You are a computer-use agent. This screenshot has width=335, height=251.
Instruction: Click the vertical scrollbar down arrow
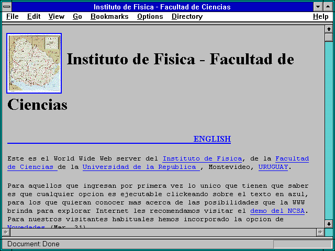point(329,224)
